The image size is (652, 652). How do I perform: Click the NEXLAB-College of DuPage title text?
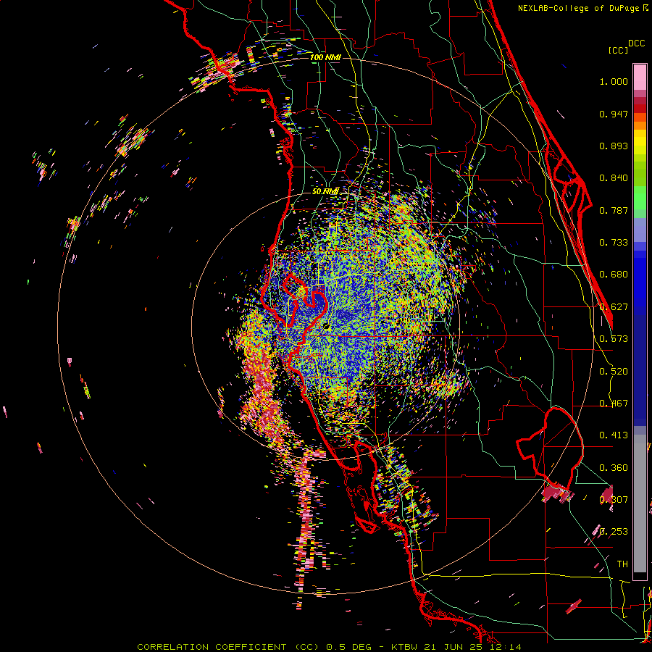point(580,8)
